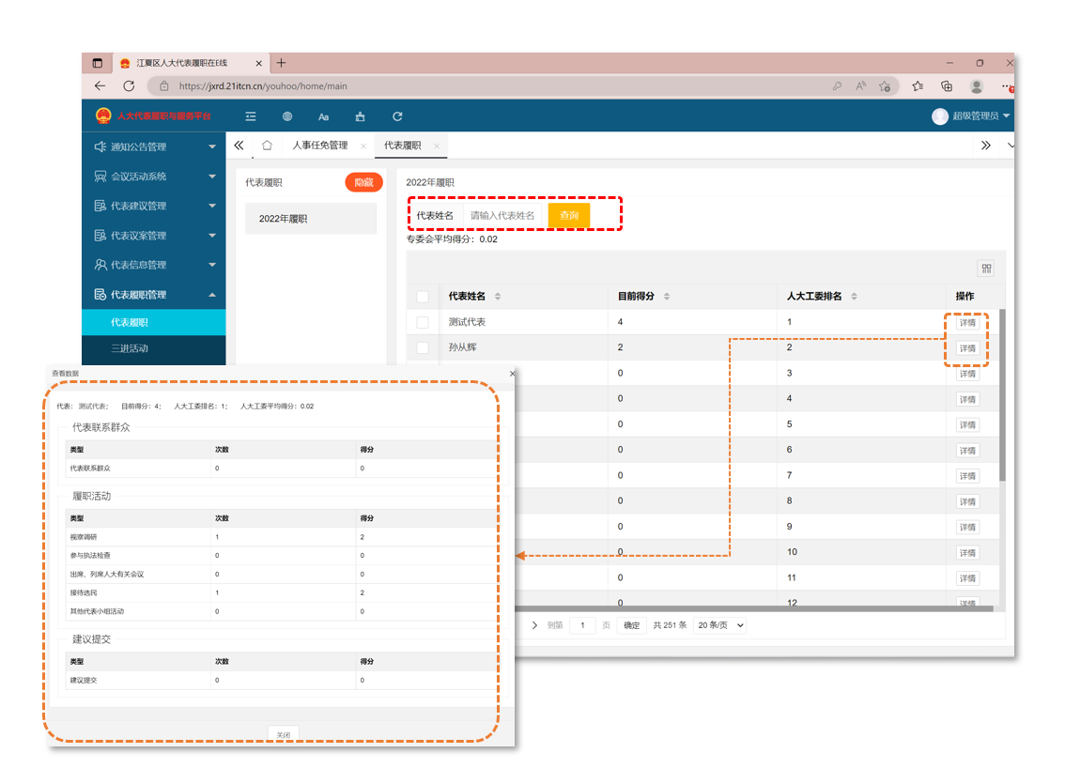Toggle the select-all checkbox in table header
The image size is (1065, 784).
click(x=423, y=297)
